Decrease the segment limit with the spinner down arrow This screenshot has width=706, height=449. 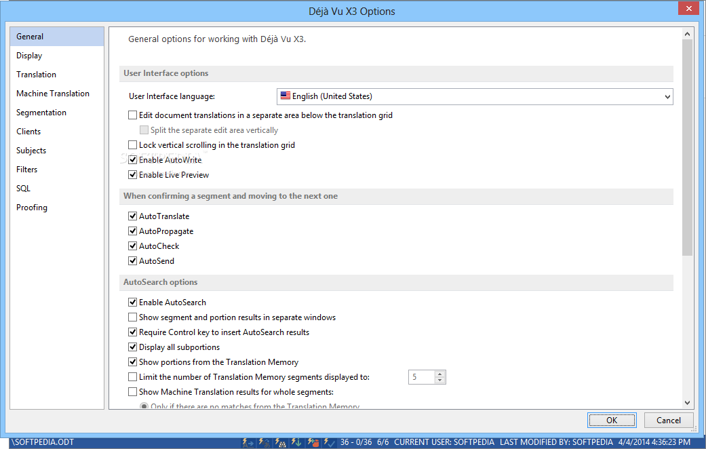coord(440,380)
